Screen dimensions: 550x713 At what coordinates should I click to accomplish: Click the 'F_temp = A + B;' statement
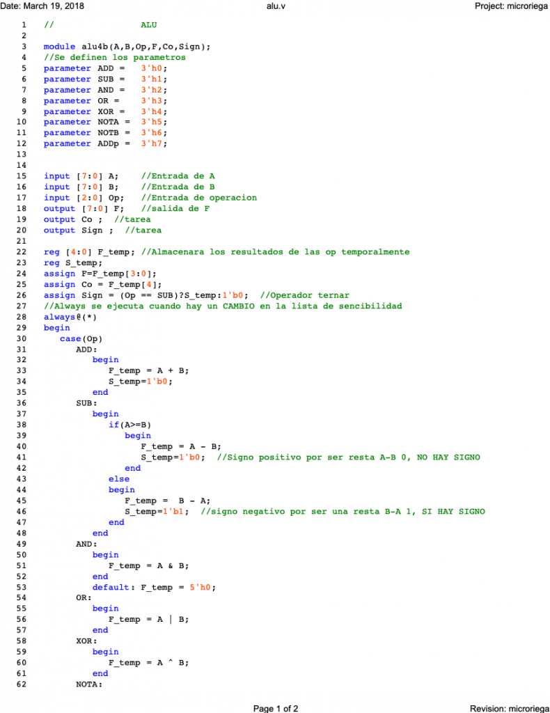point(148,371)
